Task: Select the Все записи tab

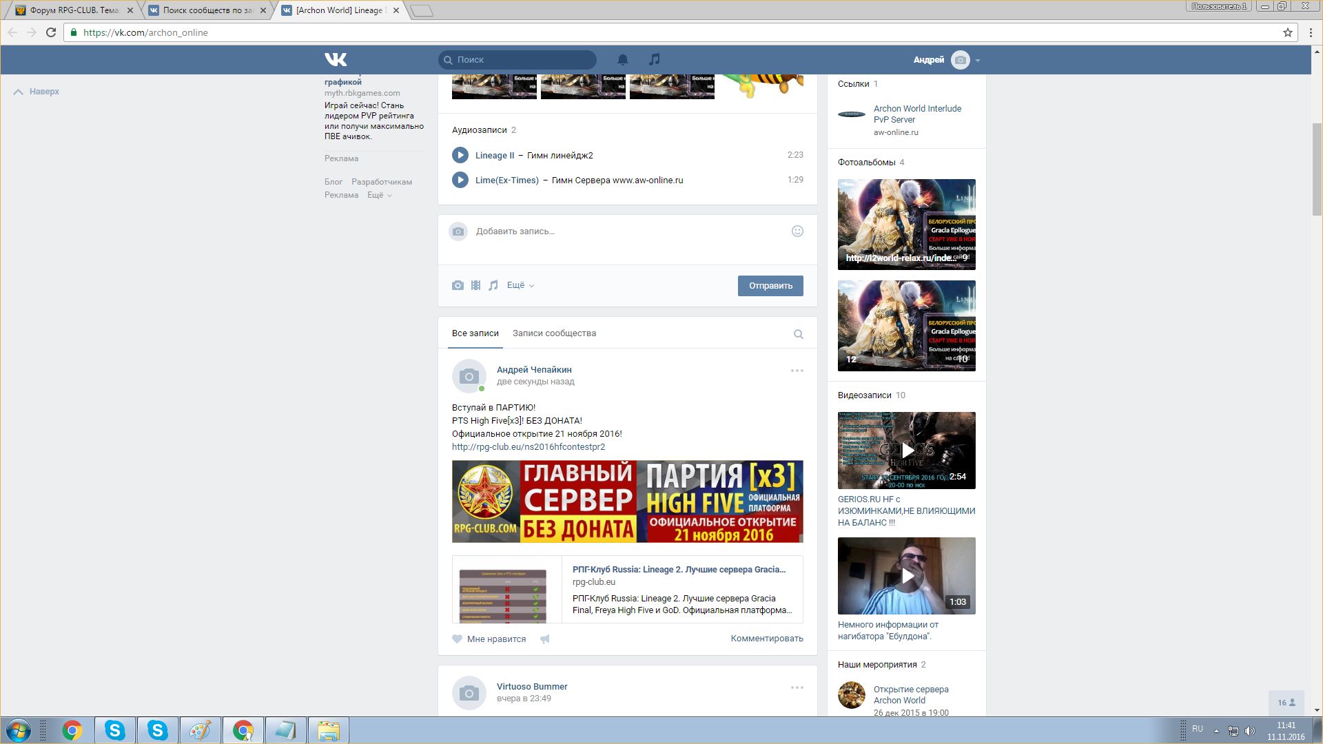Action: tap(475, 333)
